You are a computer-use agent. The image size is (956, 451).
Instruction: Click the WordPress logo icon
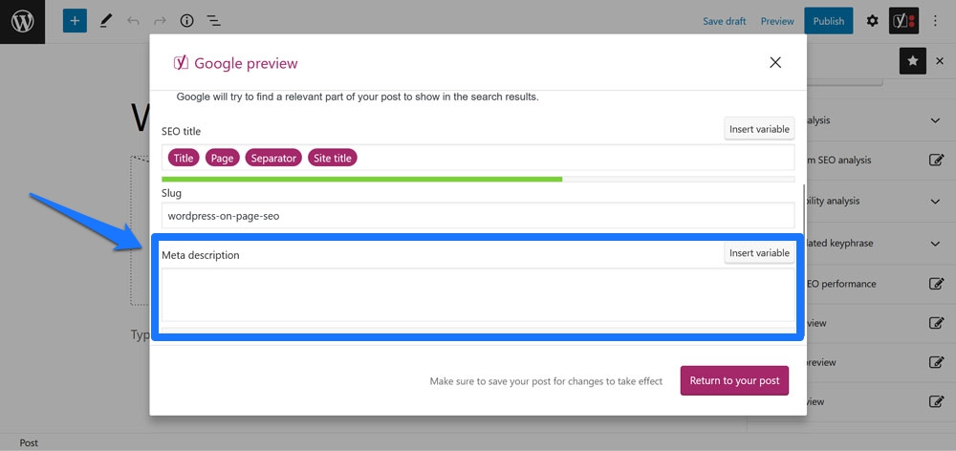22,21
